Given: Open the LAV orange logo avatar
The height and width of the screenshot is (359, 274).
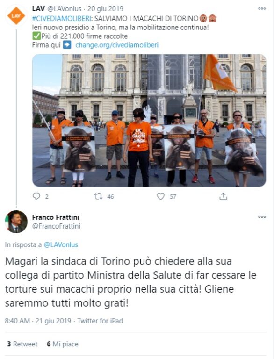Looking at the screenshot, I should (x=16, y=15).
